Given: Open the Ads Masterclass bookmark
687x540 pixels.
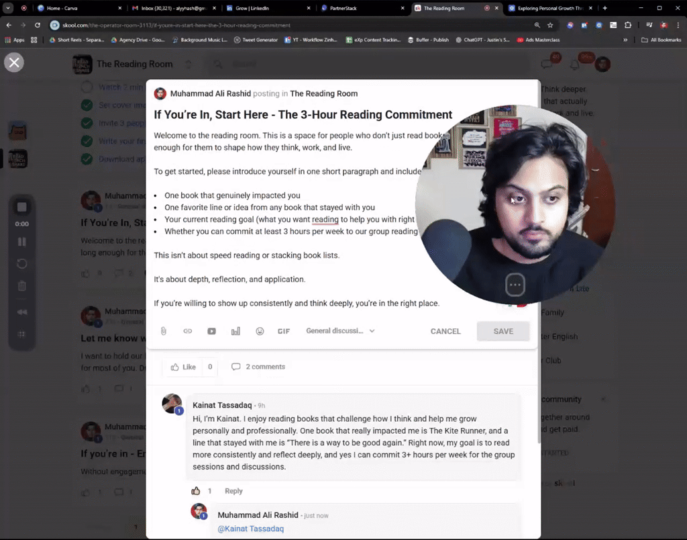Looking at the screenshot, I should point(538,40).
